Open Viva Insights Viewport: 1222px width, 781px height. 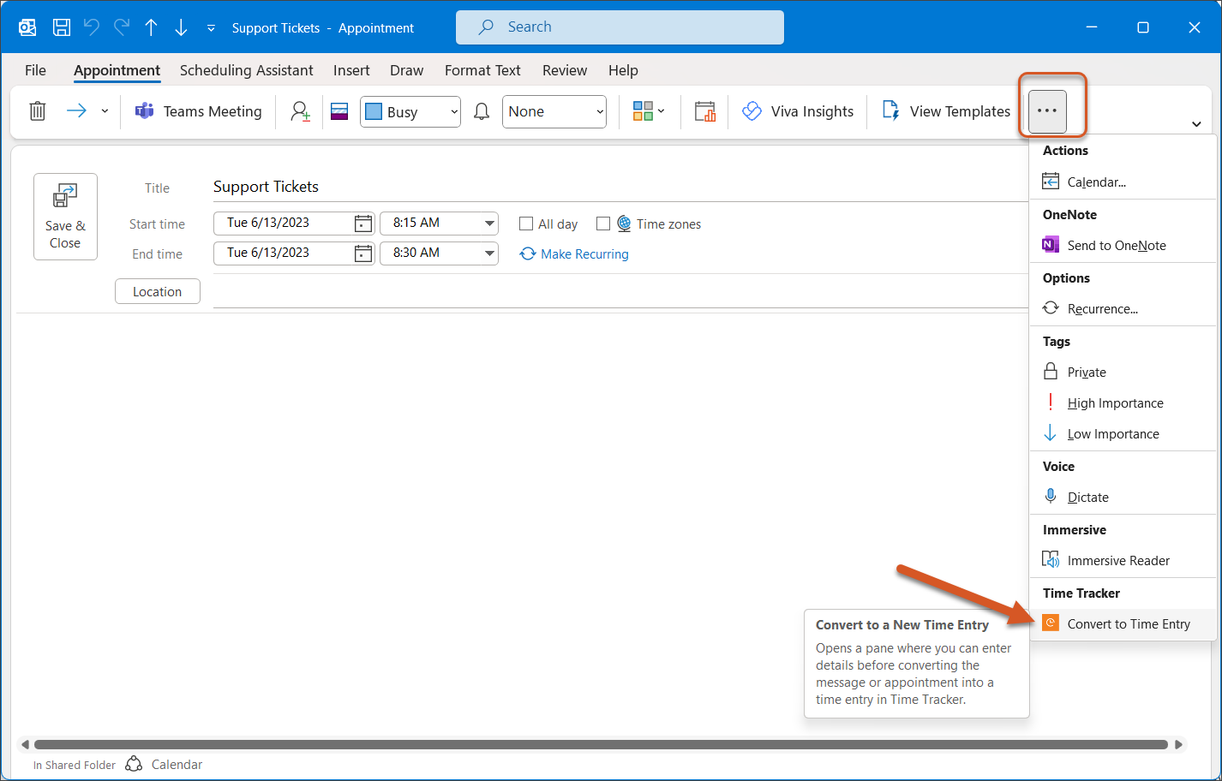tap(798, 111)
